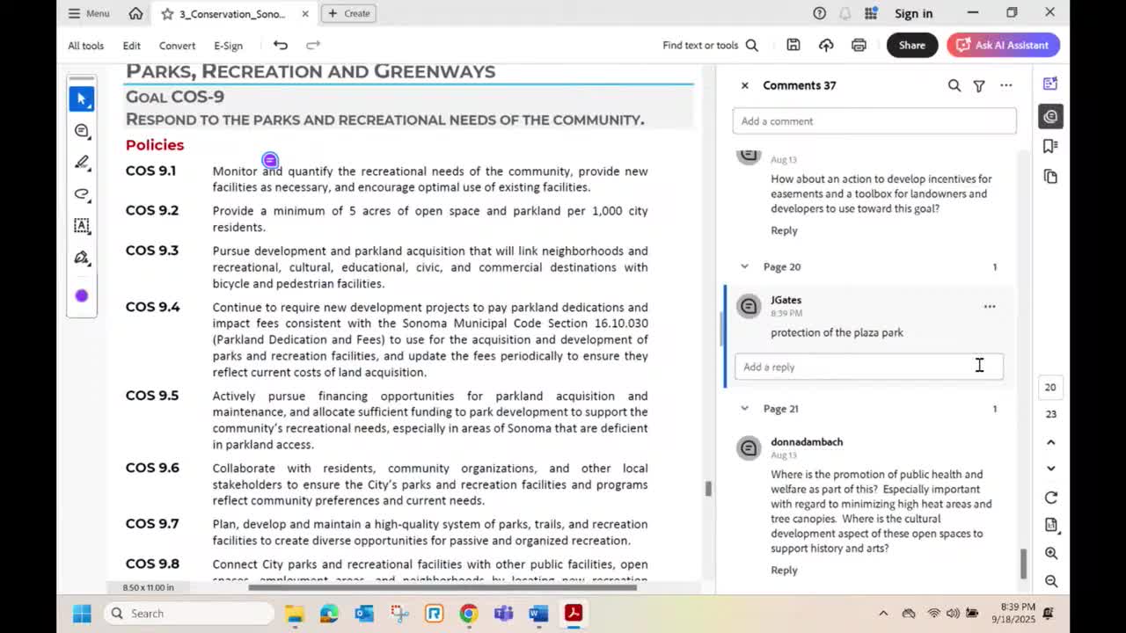Select the Highlight pen tool

[82, 163]
